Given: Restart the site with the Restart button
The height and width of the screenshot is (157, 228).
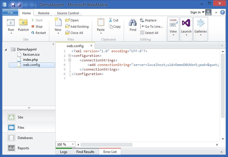Looking at the screenshot, I should coord(39,33).
